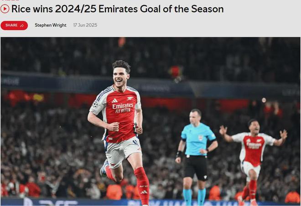Image resolution: width=301 pixels, height=206 pixels.
Task: Click the red SHARE button
Action: click(14, 25)
